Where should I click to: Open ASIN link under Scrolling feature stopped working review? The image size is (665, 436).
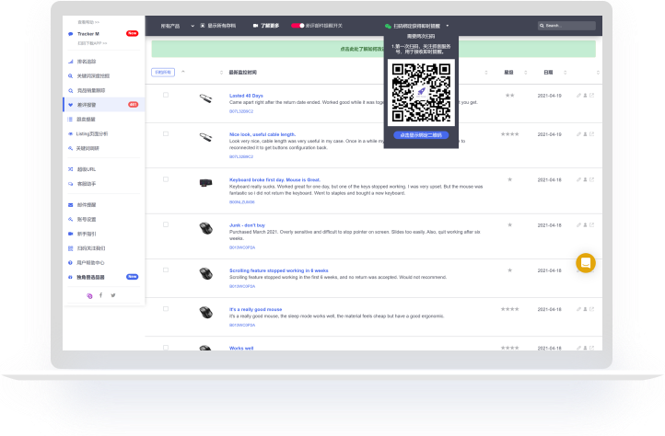tap(242, 286)
